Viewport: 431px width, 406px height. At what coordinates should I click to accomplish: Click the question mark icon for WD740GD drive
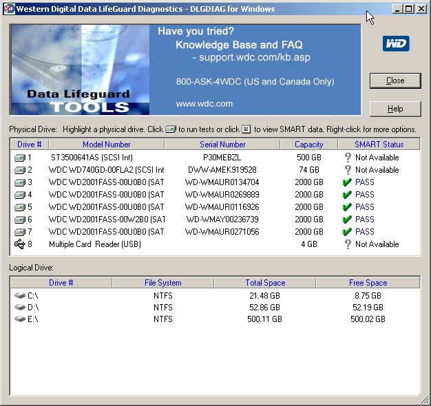[x=348, y=170]
